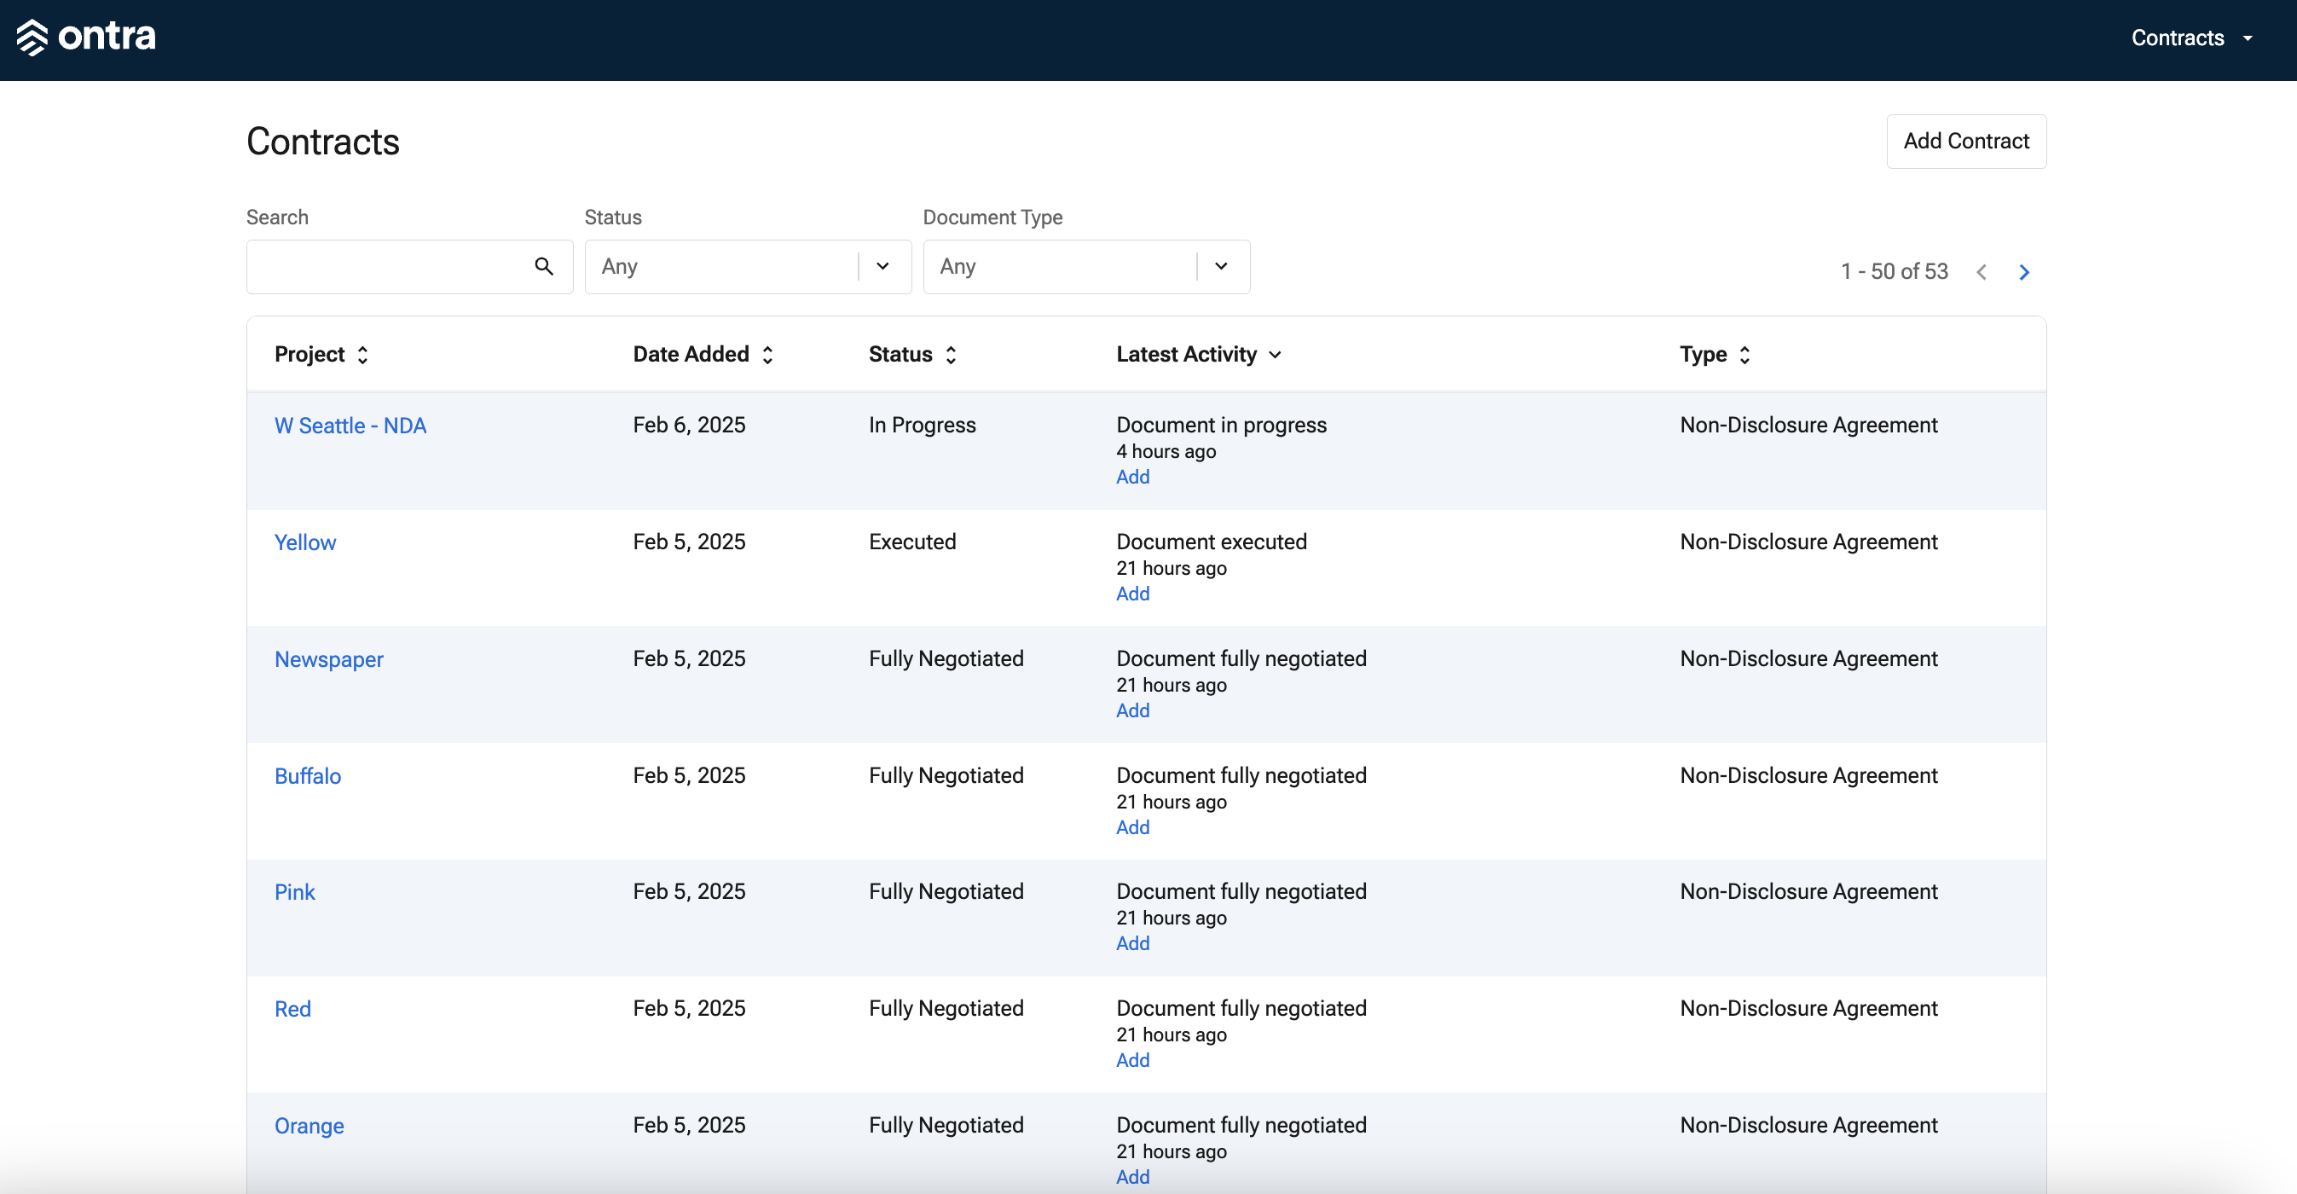Click the Type column header
The image size is (2297, 1194).
coord(1703,355)
